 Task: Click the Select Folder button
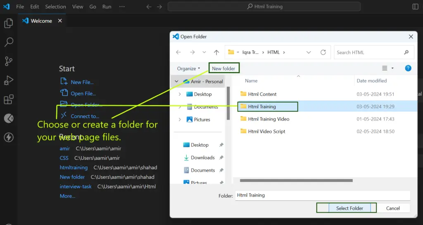click(x=349, y=208)
